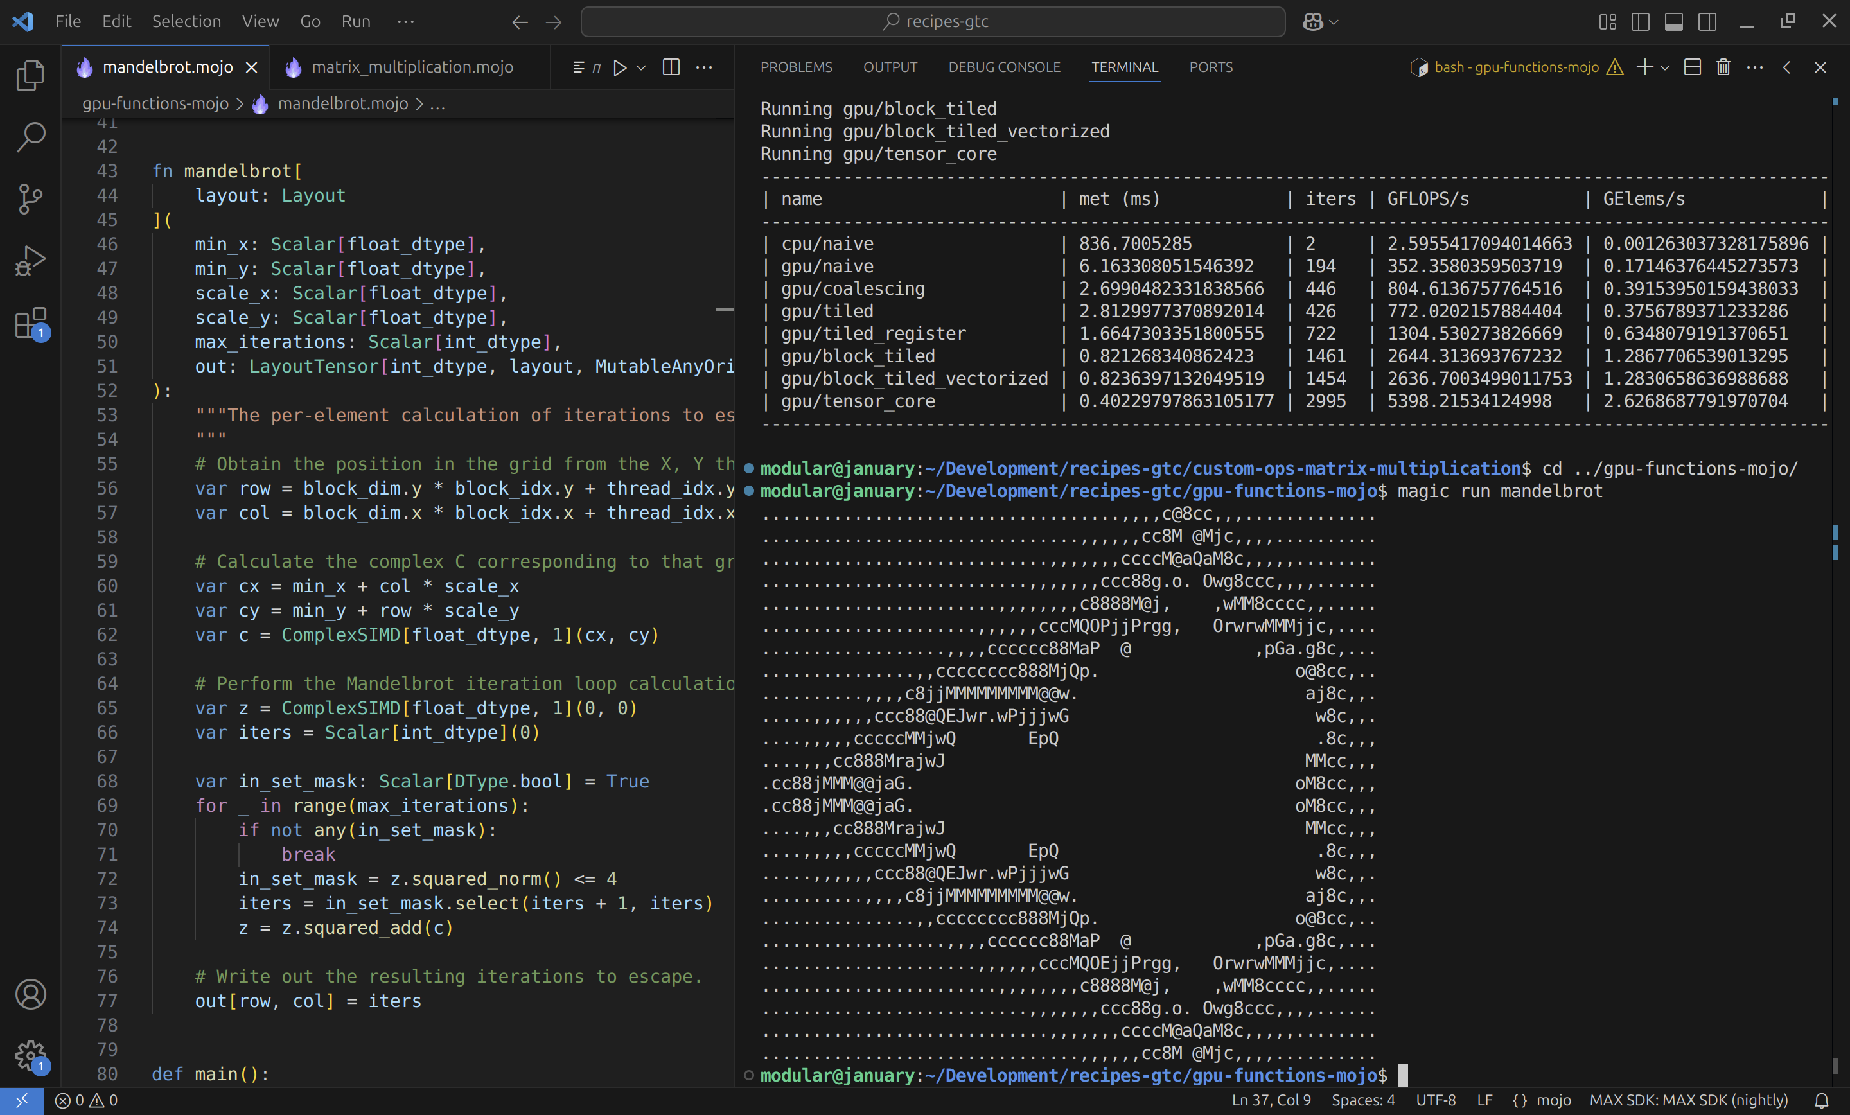Kill the terminal with trash icon

click(x=1723, y=67)
